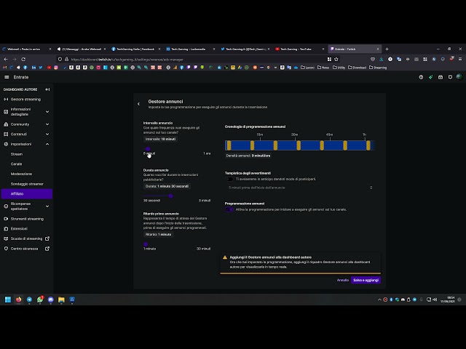Open the YouTube bookmark icon
The image size is (466, 349).
(x=49, y=68)
